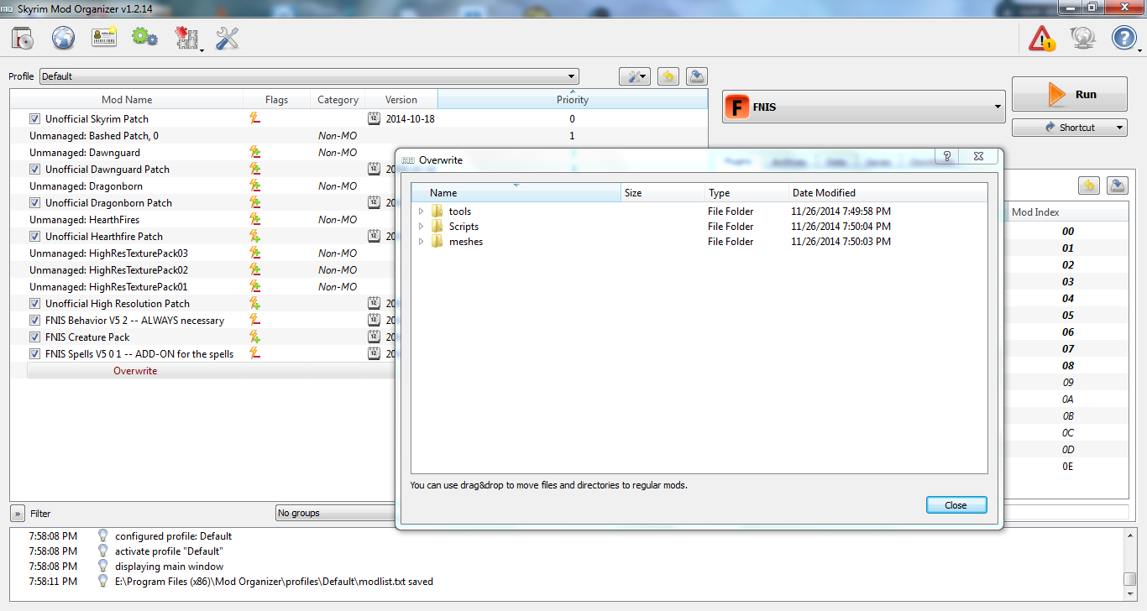Screen dimensions: 1147x611
Task: Sort by Priority column header
Action: [x=573, y=100]
